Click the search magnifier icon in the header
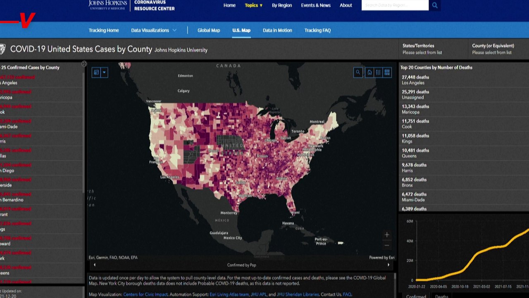This screenshot has width=529, height=298. (435, 5)
